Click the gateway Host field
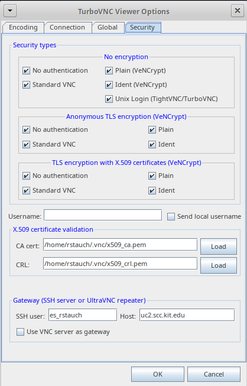 point(187,315)
